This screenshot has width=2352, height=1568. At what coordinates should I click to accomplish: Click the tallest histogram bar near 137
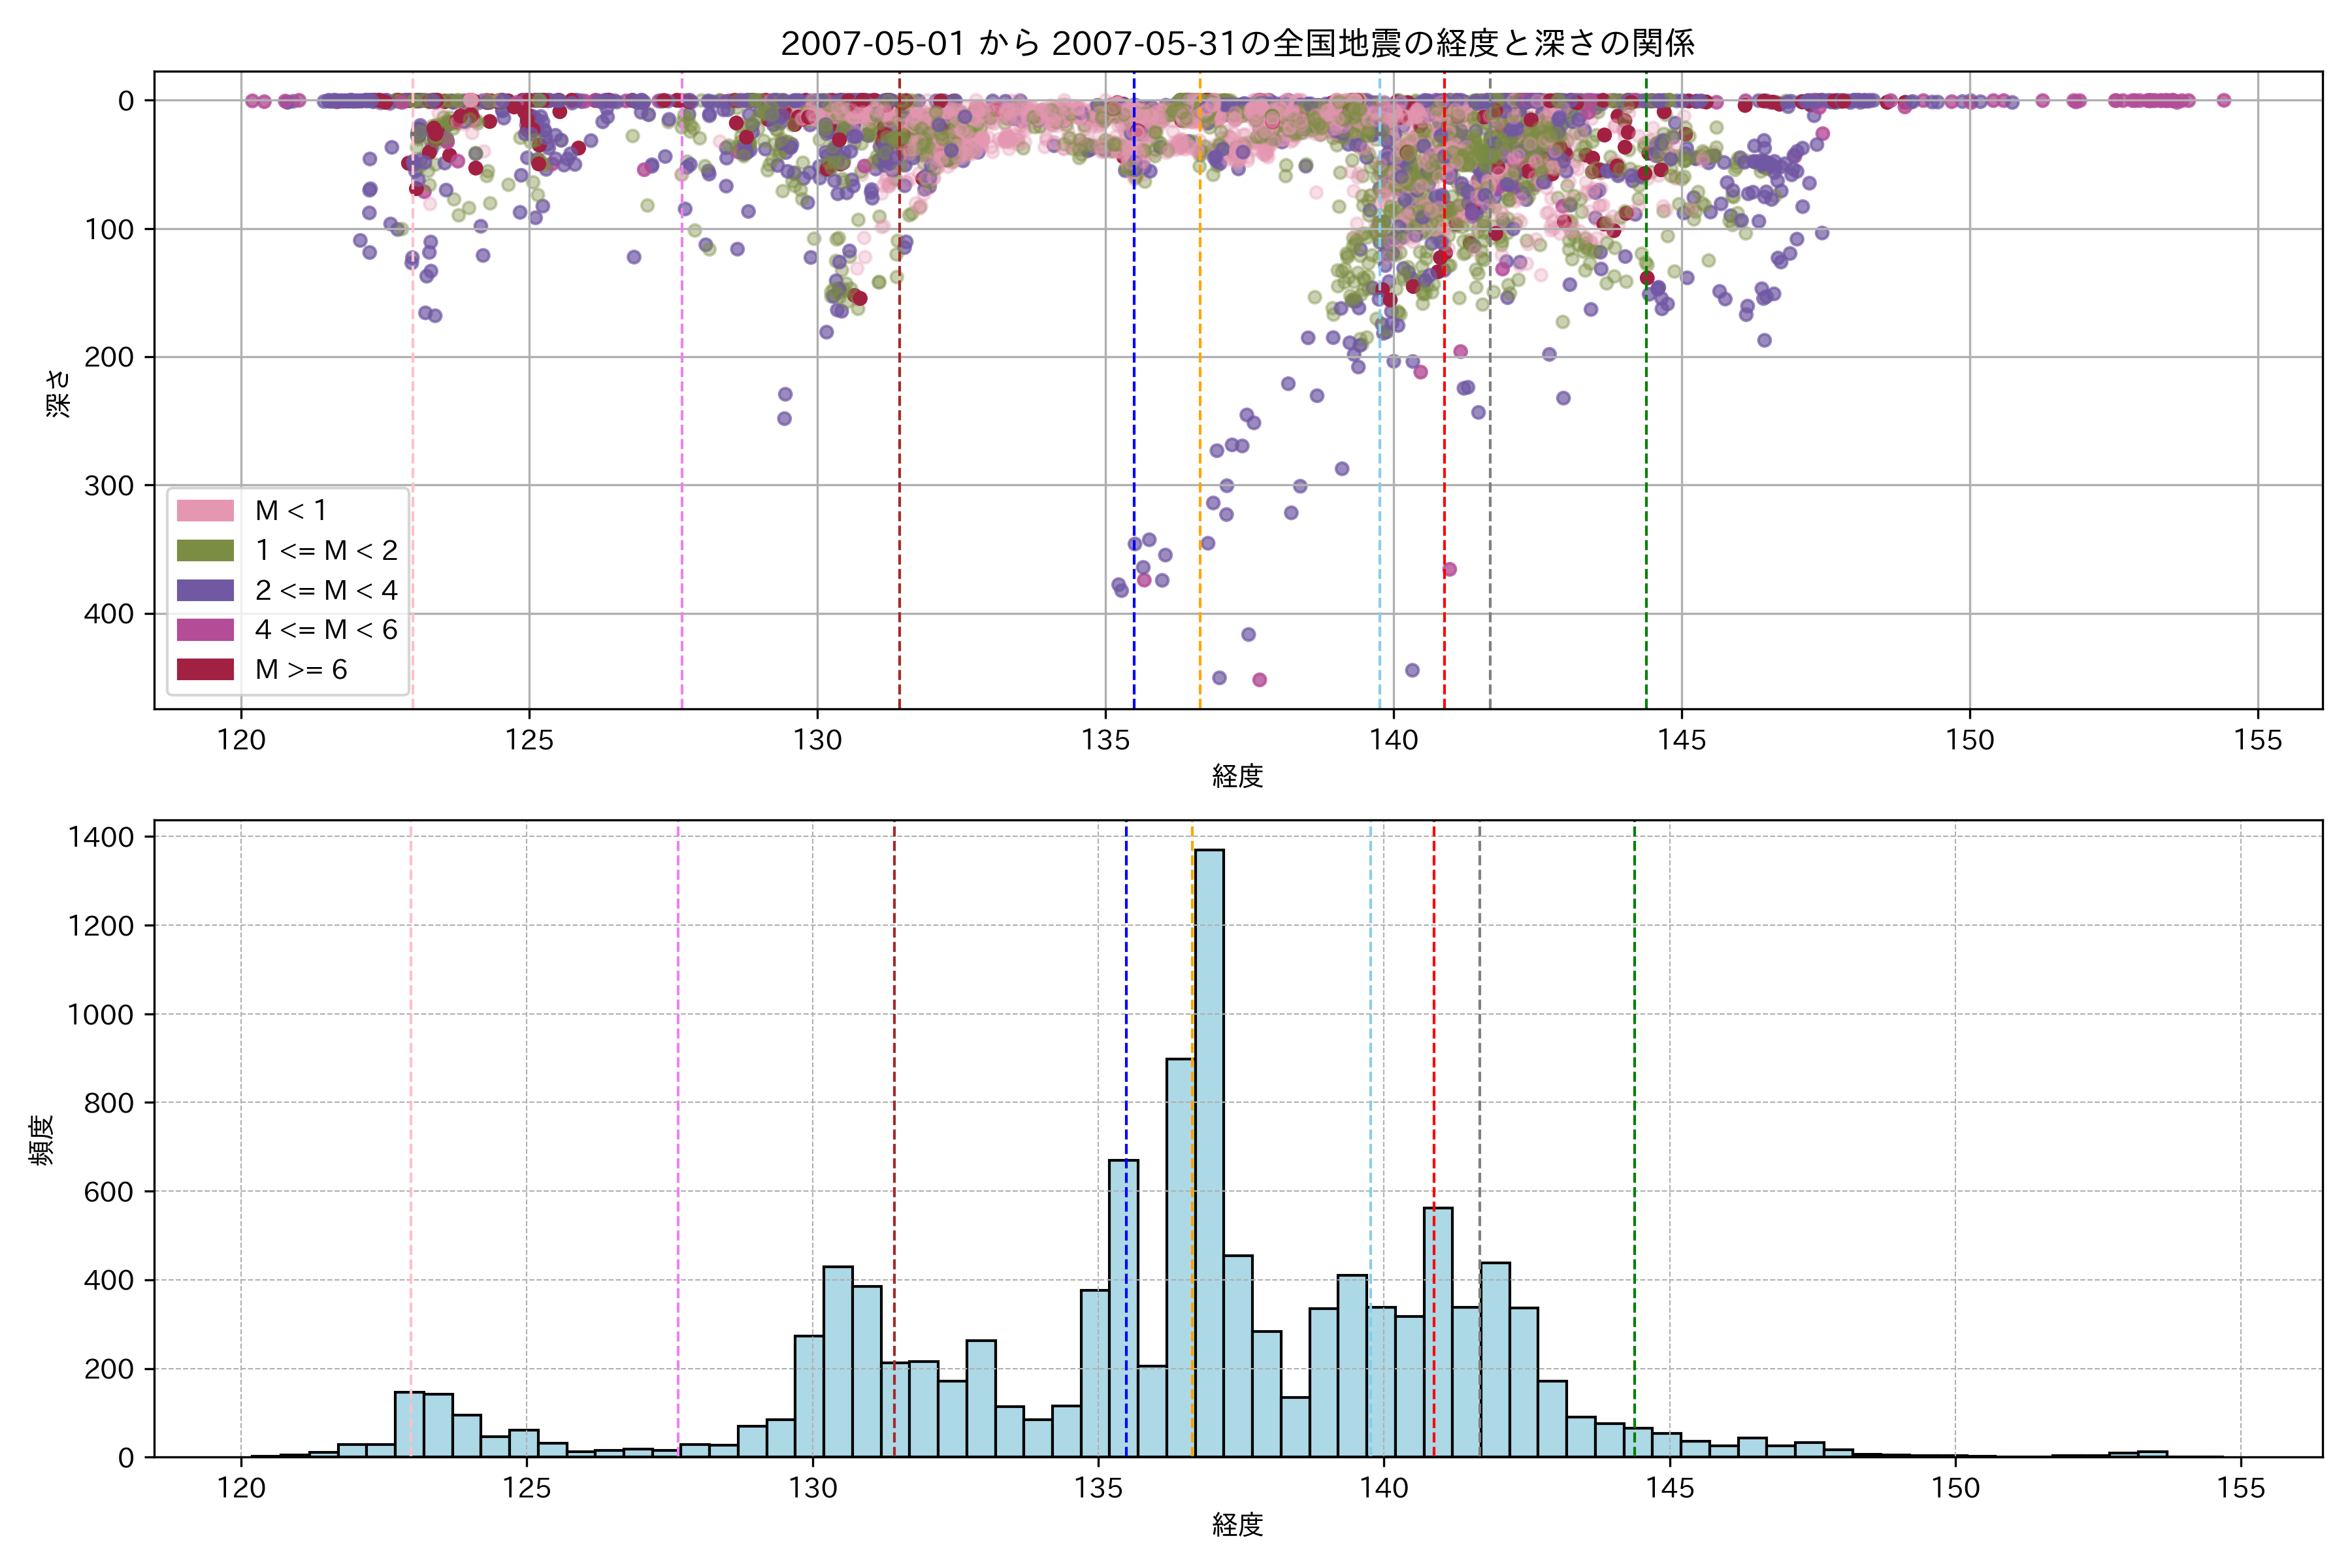click(1209, 1150)
